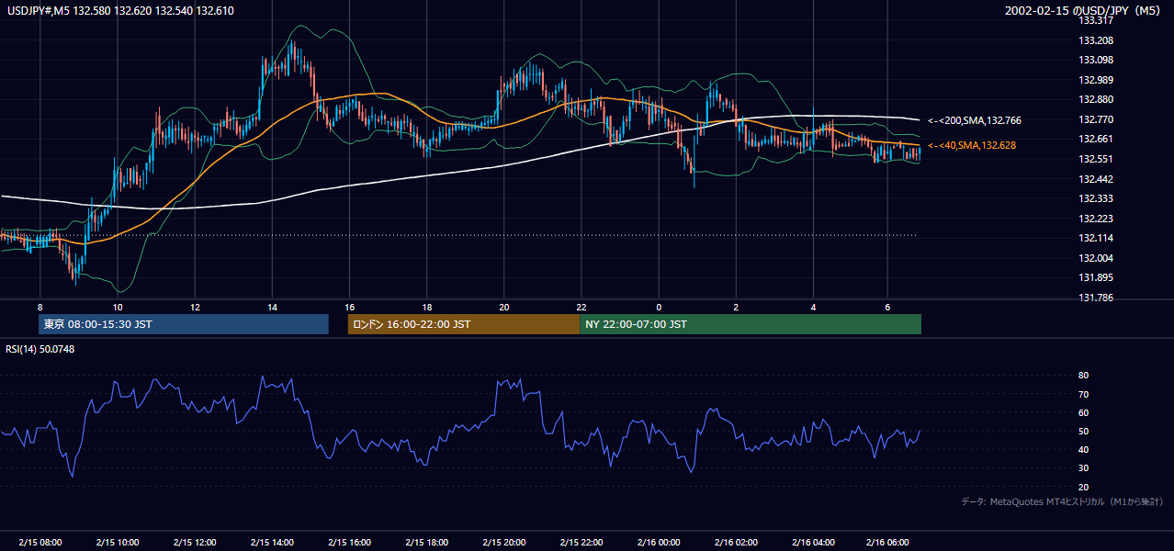Click RSI scale value 70
The height and width of the screenshot is (551, 1174).
point(1083,394)
